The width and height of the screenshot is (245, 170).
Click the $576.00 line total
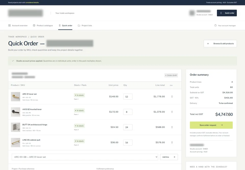click(x=160, y=142)
